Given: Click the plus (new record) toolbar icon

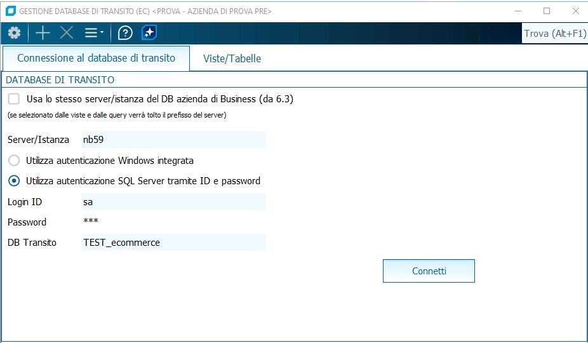Looking at the screenshot, I should [43, 33].
